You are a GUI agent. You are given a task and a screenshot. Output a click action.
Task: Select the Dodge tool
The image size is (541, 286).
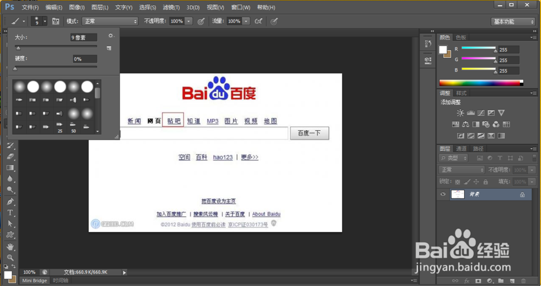(10, 189)
